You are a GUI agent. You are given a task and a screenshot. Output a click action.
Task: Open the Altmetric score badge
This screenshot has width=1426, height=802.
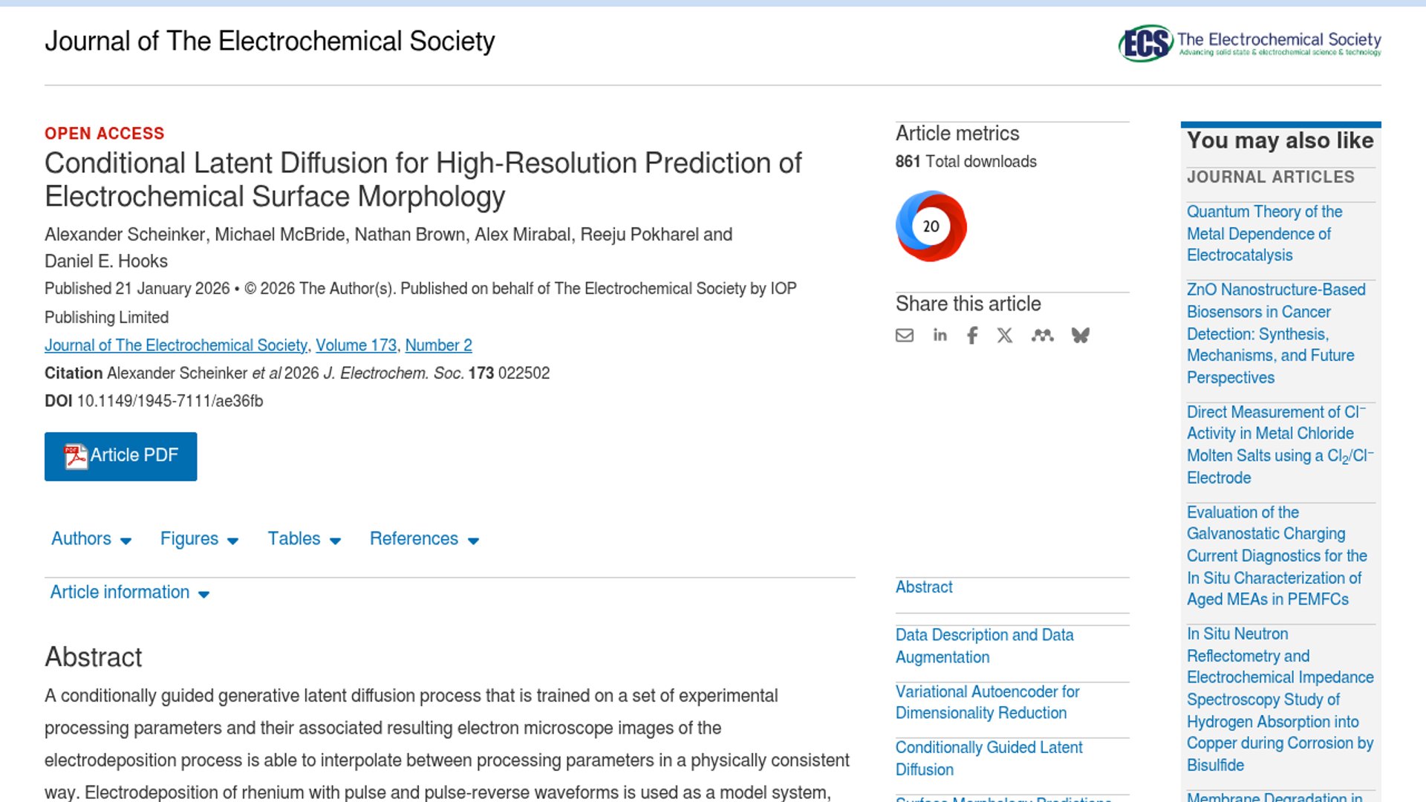click(931, 226)
